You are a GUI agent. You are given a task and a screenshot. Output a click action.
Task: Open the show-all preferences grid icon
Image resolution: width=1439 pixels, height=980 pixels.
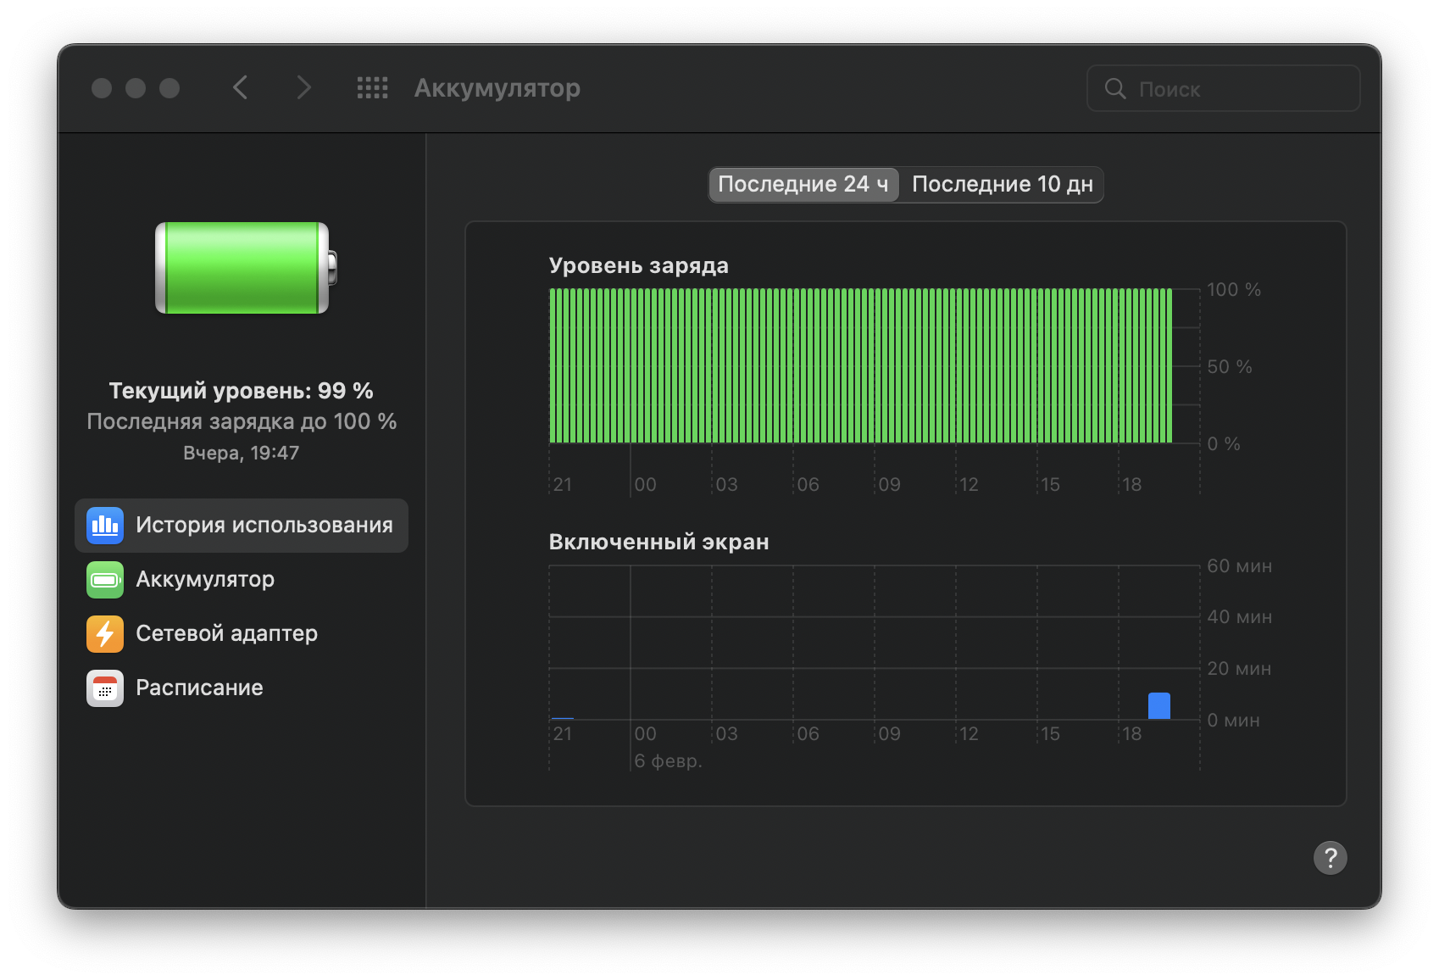372,88
